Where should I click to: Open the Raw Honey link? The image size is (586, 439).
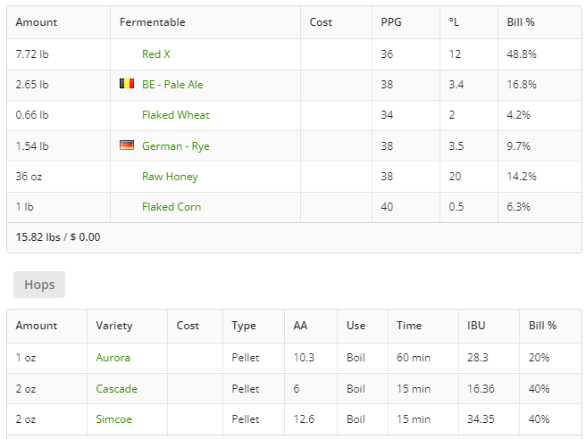coord(170,176)
